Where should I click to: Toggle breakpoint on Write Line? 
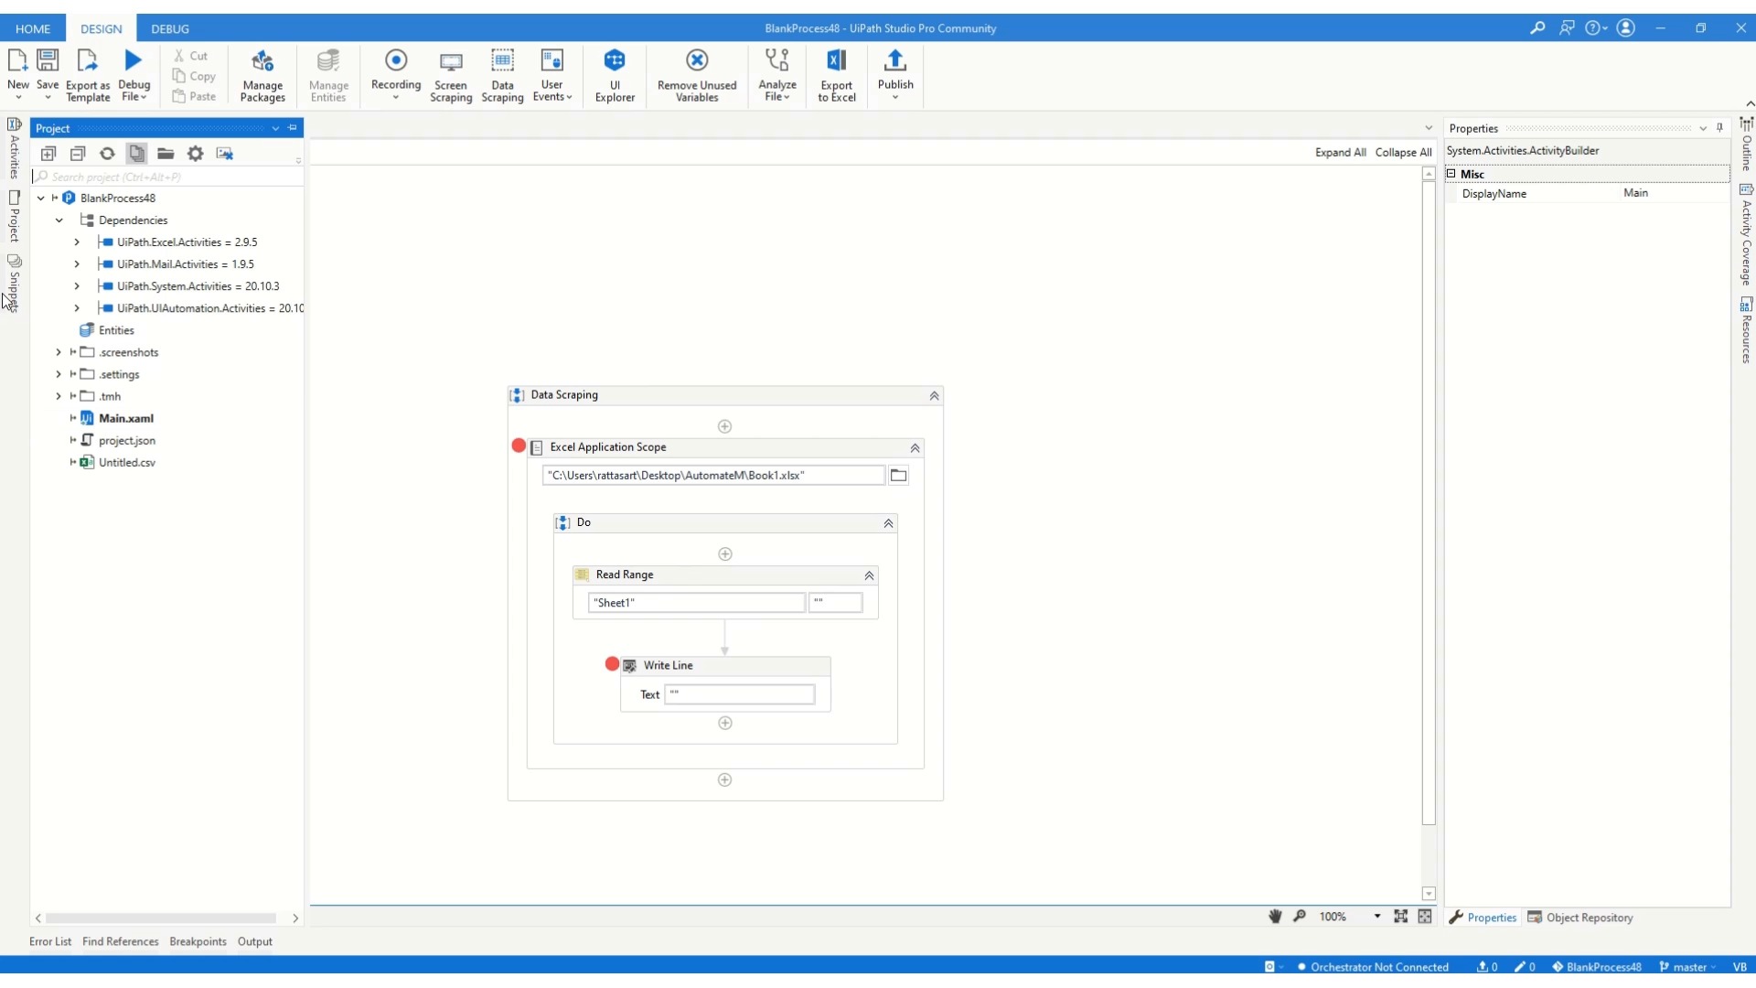[x=612, y=664]
